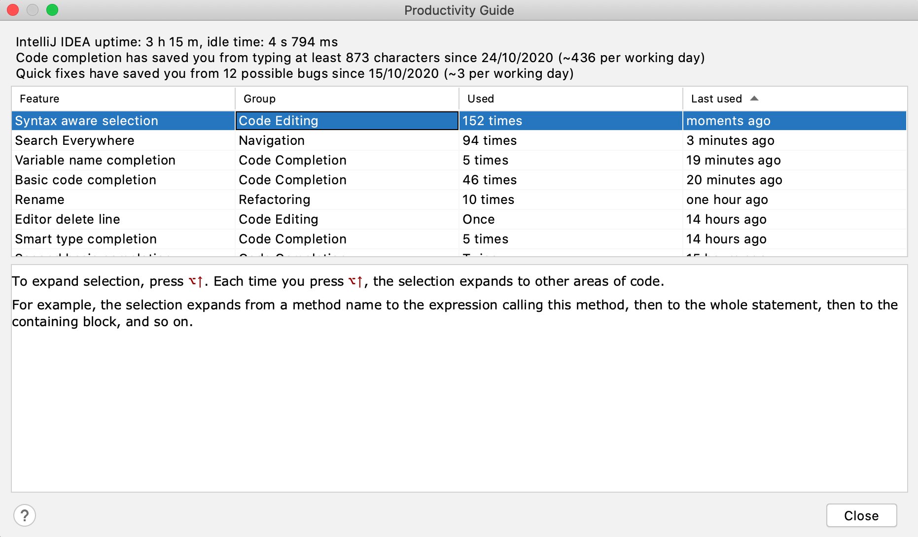
Task: Open help with the question mark button
Action: pyautogui.click(x=25, y=516)
